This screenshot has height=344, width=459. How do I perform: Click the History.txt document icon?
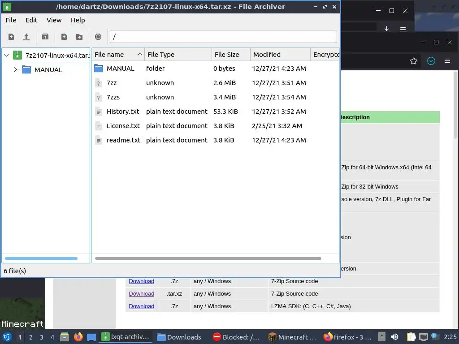click(99, 112)
